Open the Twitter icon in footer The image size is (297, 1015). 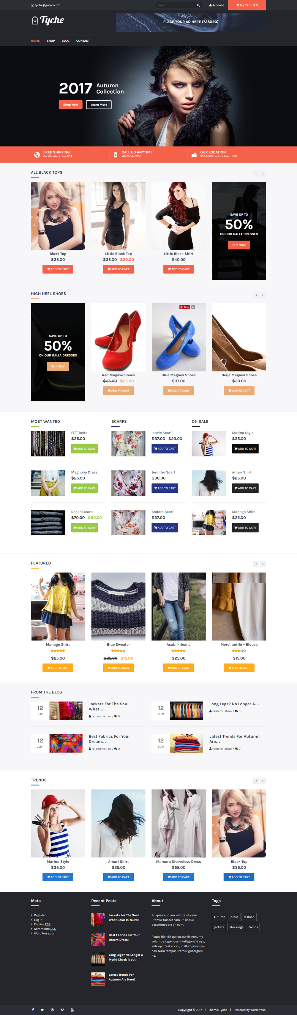point(42,1009)
